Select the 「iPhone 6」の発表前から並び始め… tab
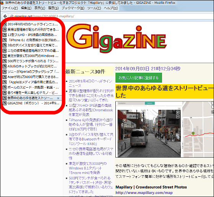 32,40
